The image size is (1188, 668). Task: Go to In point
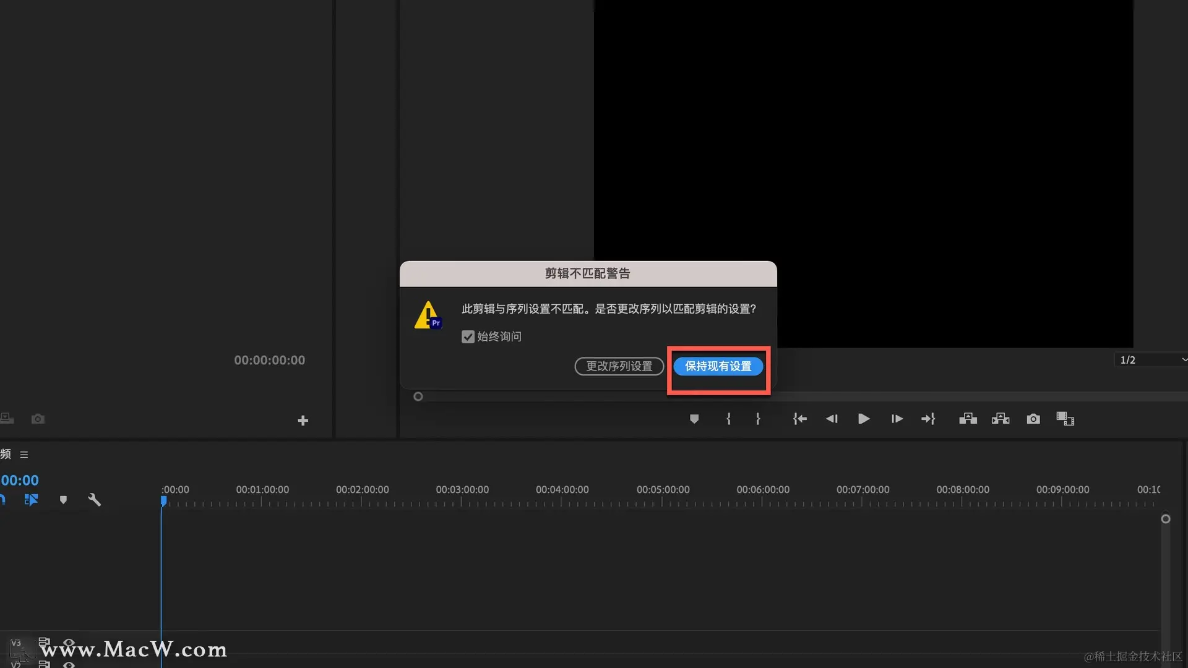coord(799,419)
